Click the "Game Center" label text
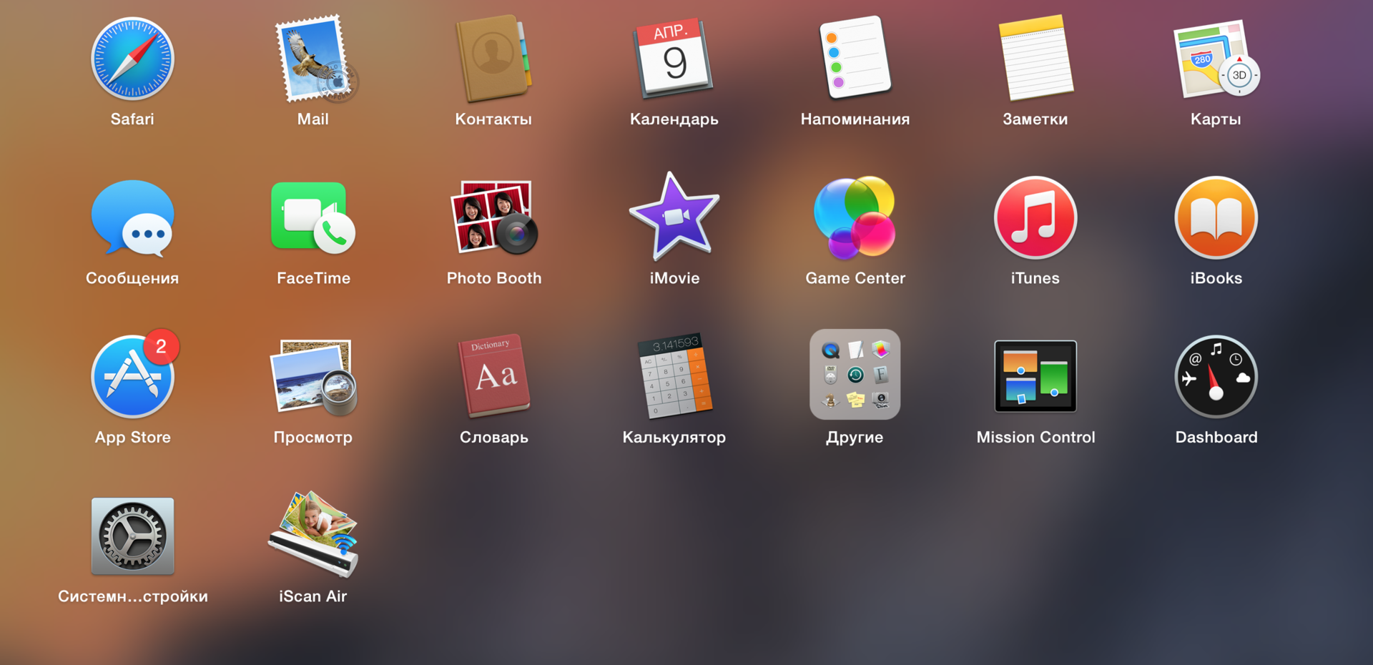 coord(855,278)
